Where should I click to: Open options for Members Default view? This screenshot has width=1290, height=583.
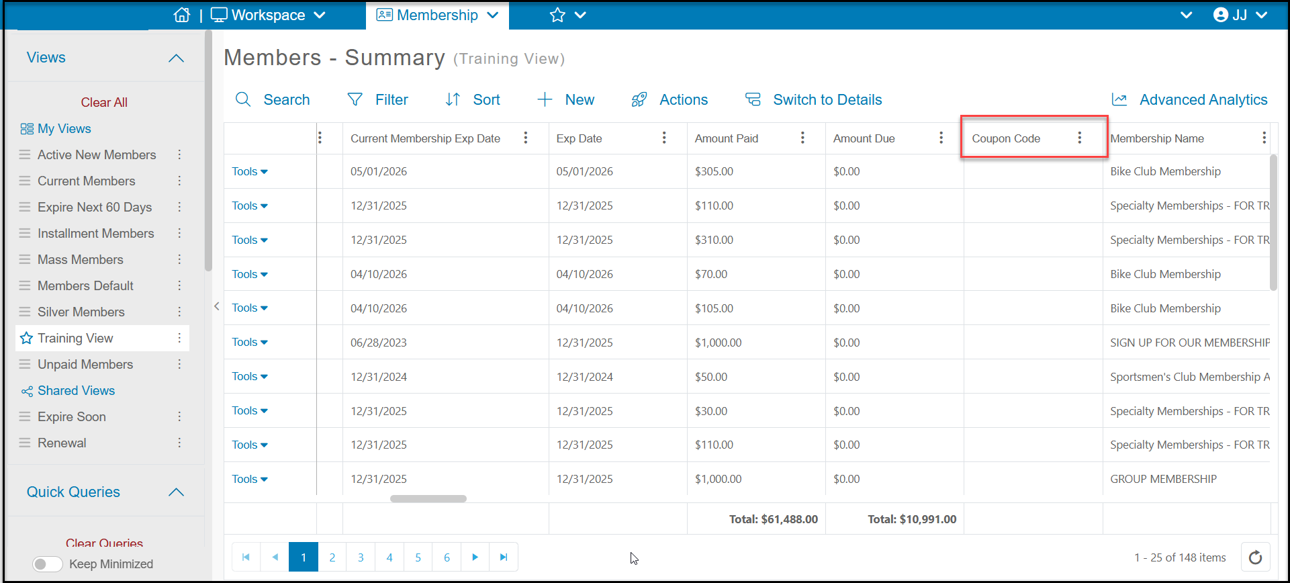tap(179, 285)
